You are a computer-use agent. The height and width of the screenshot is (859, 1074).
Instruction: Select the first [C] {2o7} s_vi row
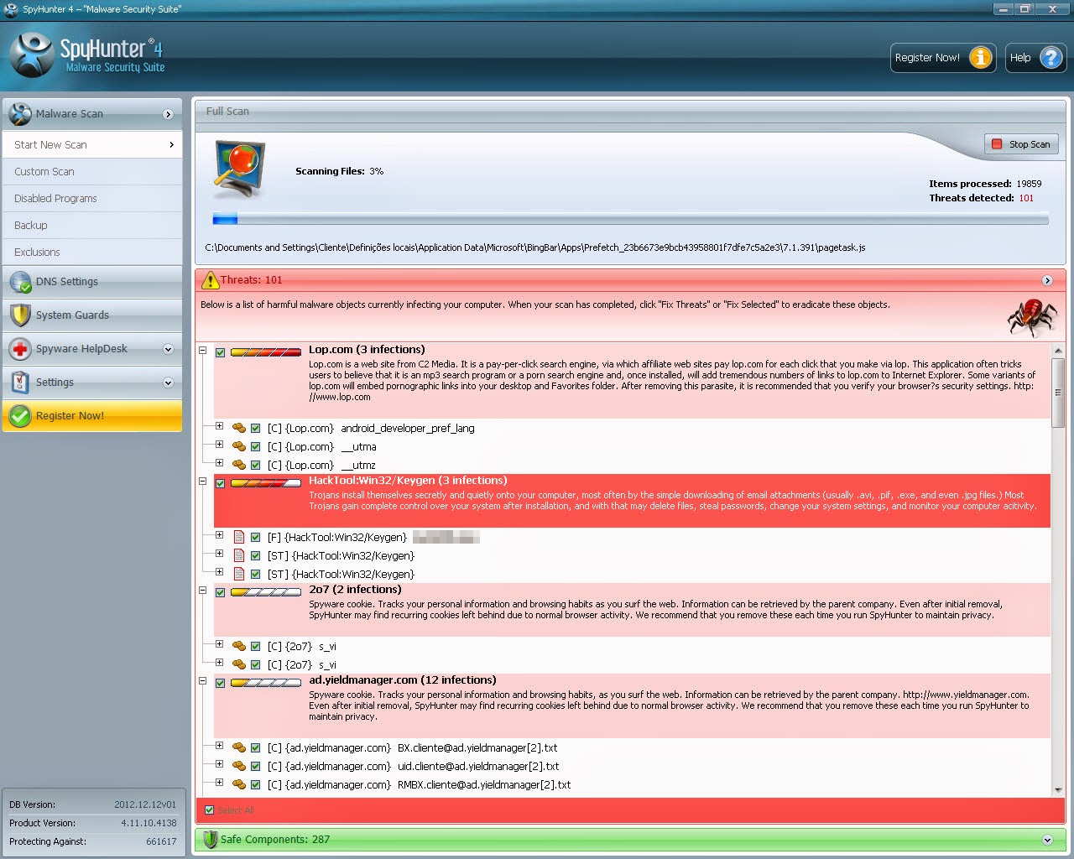point(302,646)
